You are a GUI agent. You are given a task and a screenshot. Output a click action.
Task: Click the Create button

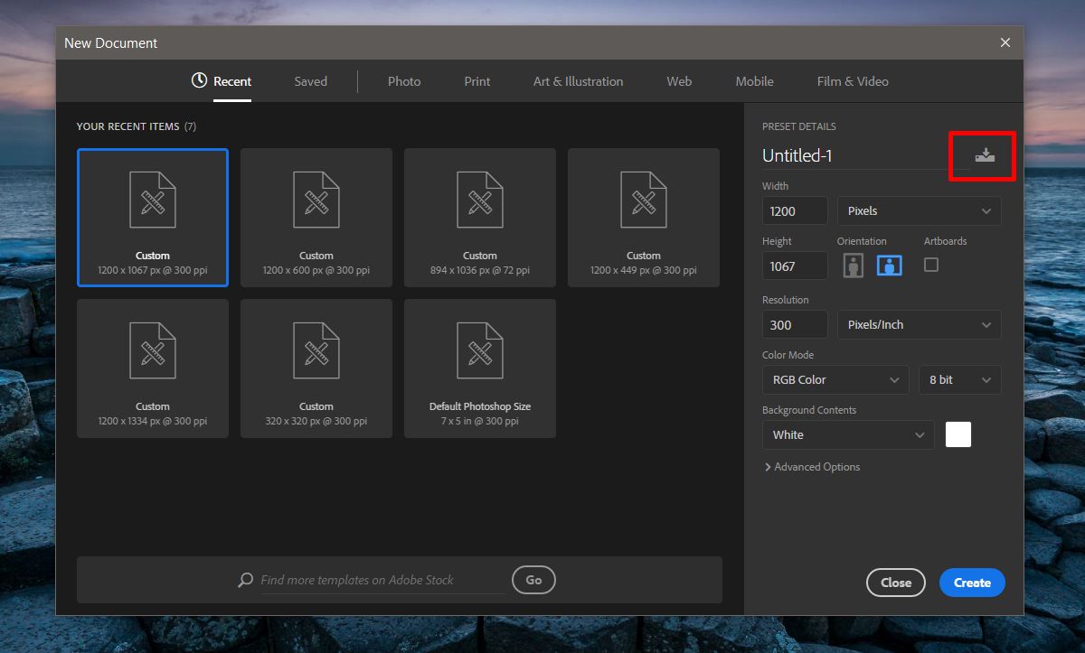(x=971, y=583)
